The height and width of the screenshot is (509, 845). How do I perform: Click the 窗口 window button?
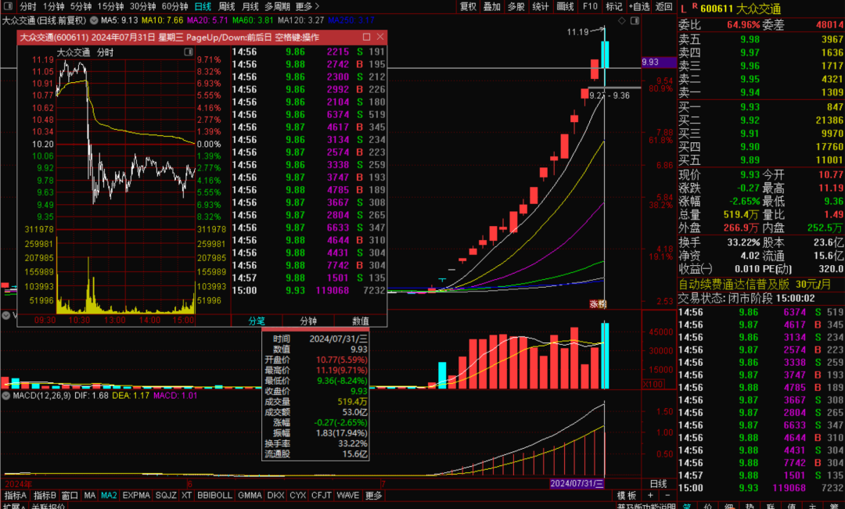click(x=70, y=495)
